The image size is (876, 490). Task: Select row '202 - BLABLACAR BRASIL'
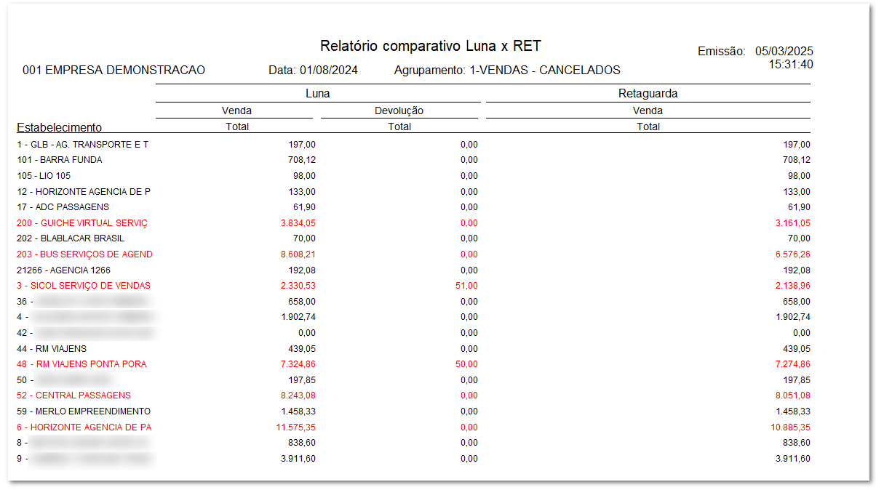pos(413,238)
